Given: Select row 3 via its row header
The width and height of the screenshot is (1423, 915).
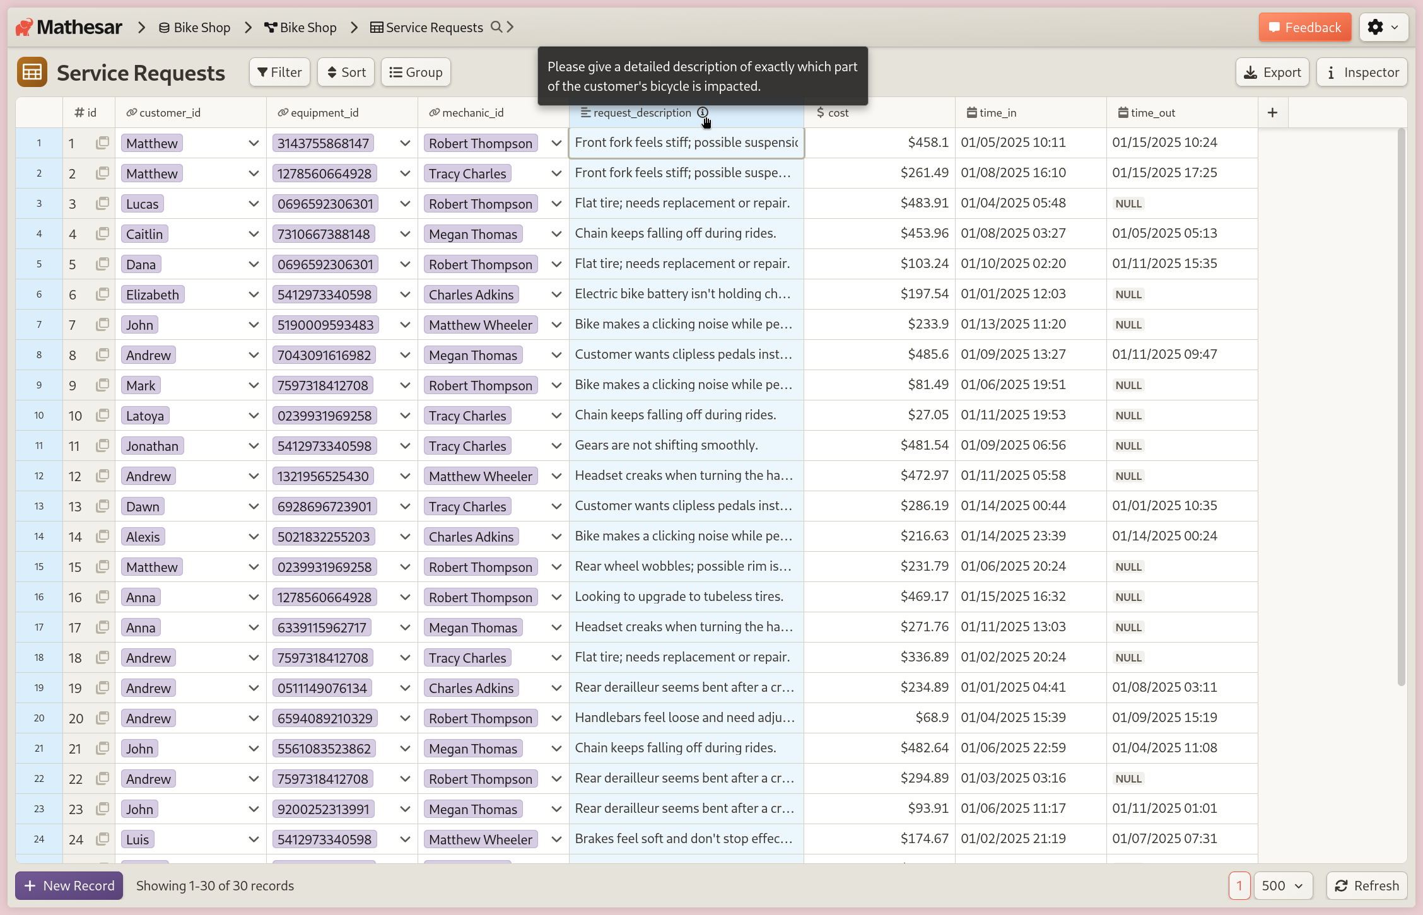Looking at the screenshot, I should [x=39, y=204].
